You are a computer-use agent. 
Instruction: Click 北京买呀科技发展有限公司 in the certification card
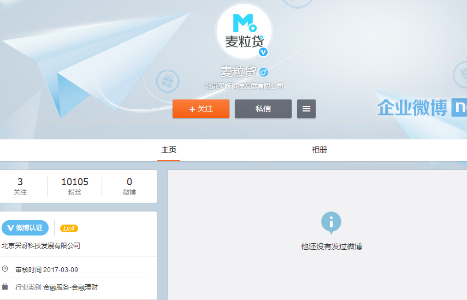(41, 246)
